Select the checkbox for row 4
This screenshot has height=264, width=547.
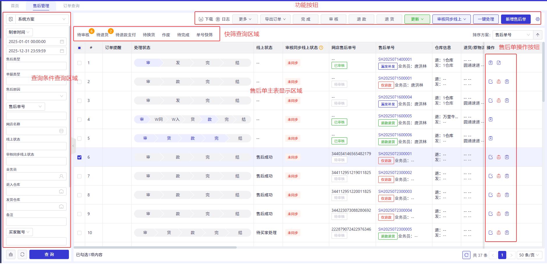click(79, 120)
